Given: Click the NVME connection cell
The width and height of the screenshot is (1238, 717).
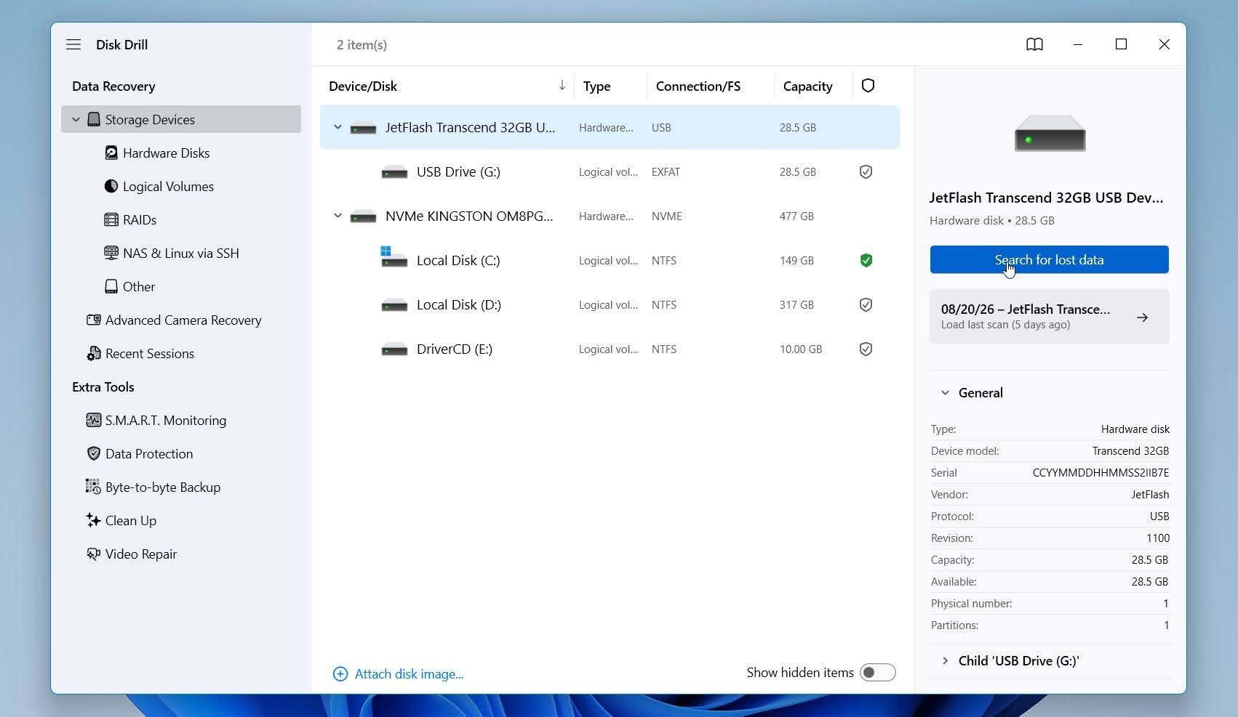Looking at the screenshot, I should (666, 216).
